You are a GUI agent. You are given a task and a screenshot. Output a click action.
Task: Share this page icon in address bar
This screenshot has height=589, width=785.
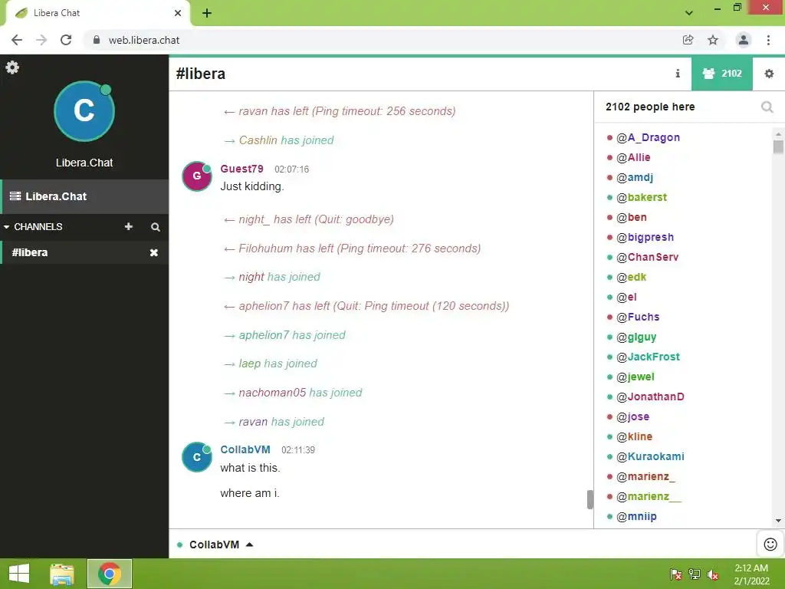[688, 40]
